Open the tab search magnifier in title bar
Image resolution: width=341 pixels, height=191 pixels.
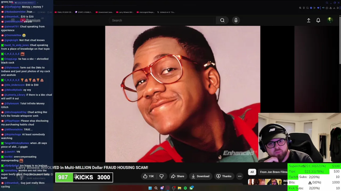click(x=327, y=3)
